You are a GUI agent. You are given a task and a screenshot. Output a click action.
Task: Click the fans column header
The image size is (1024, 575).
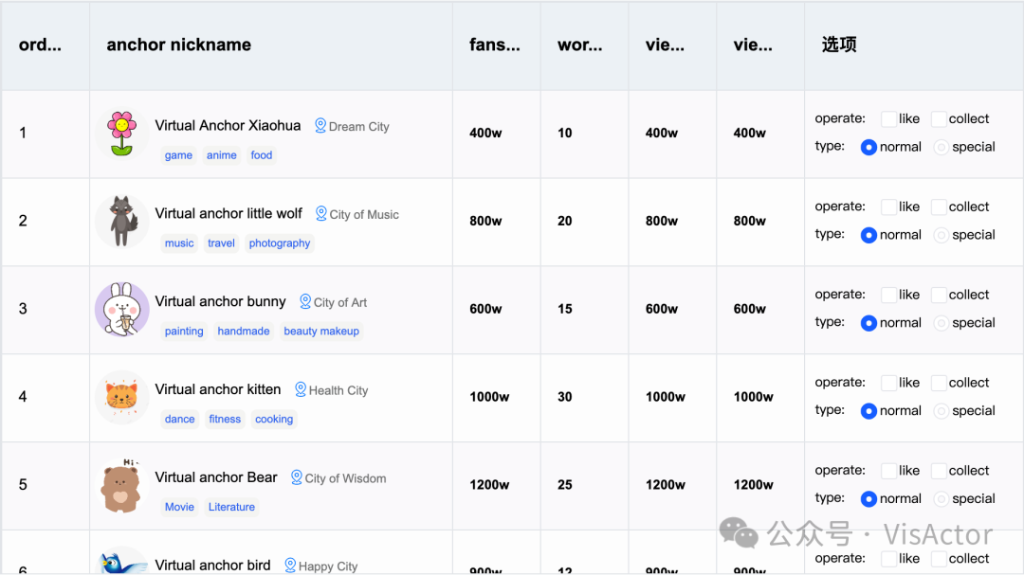pos(494,45)
